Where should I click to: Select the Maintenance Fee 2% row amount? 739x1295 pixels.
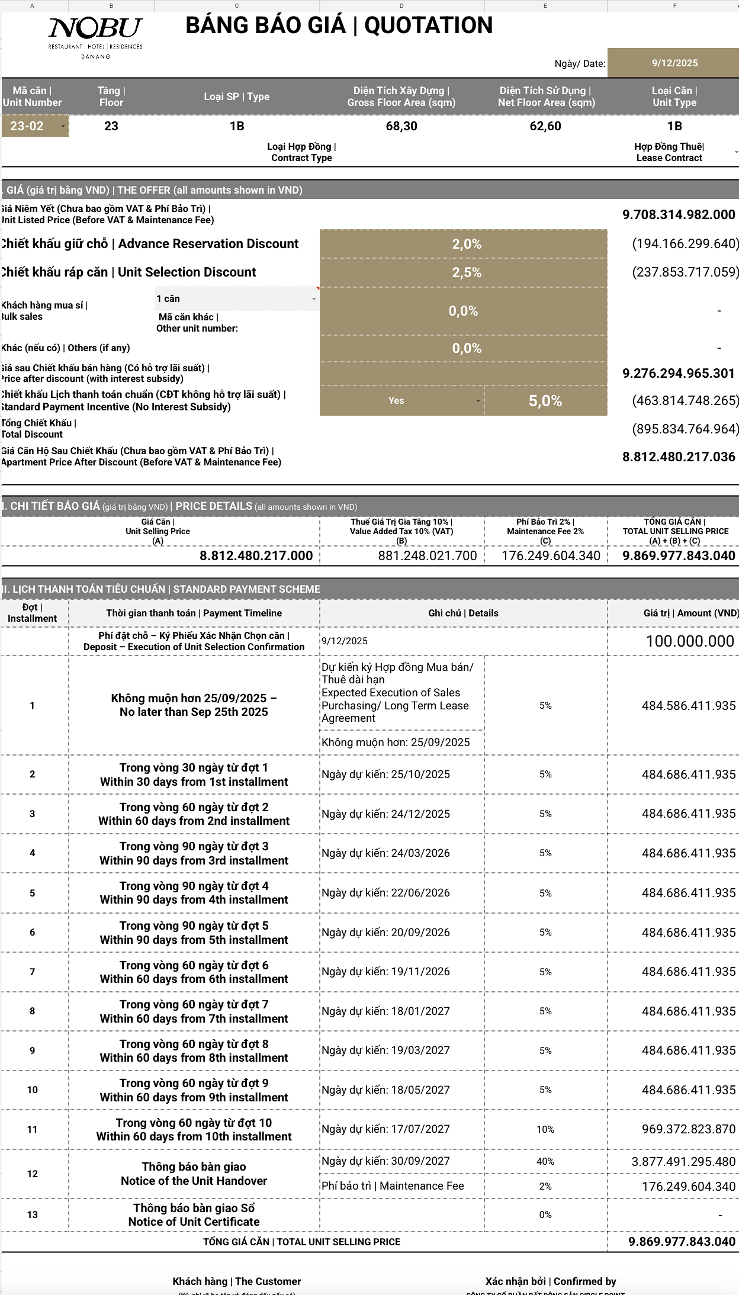[x=688, y=1186]
